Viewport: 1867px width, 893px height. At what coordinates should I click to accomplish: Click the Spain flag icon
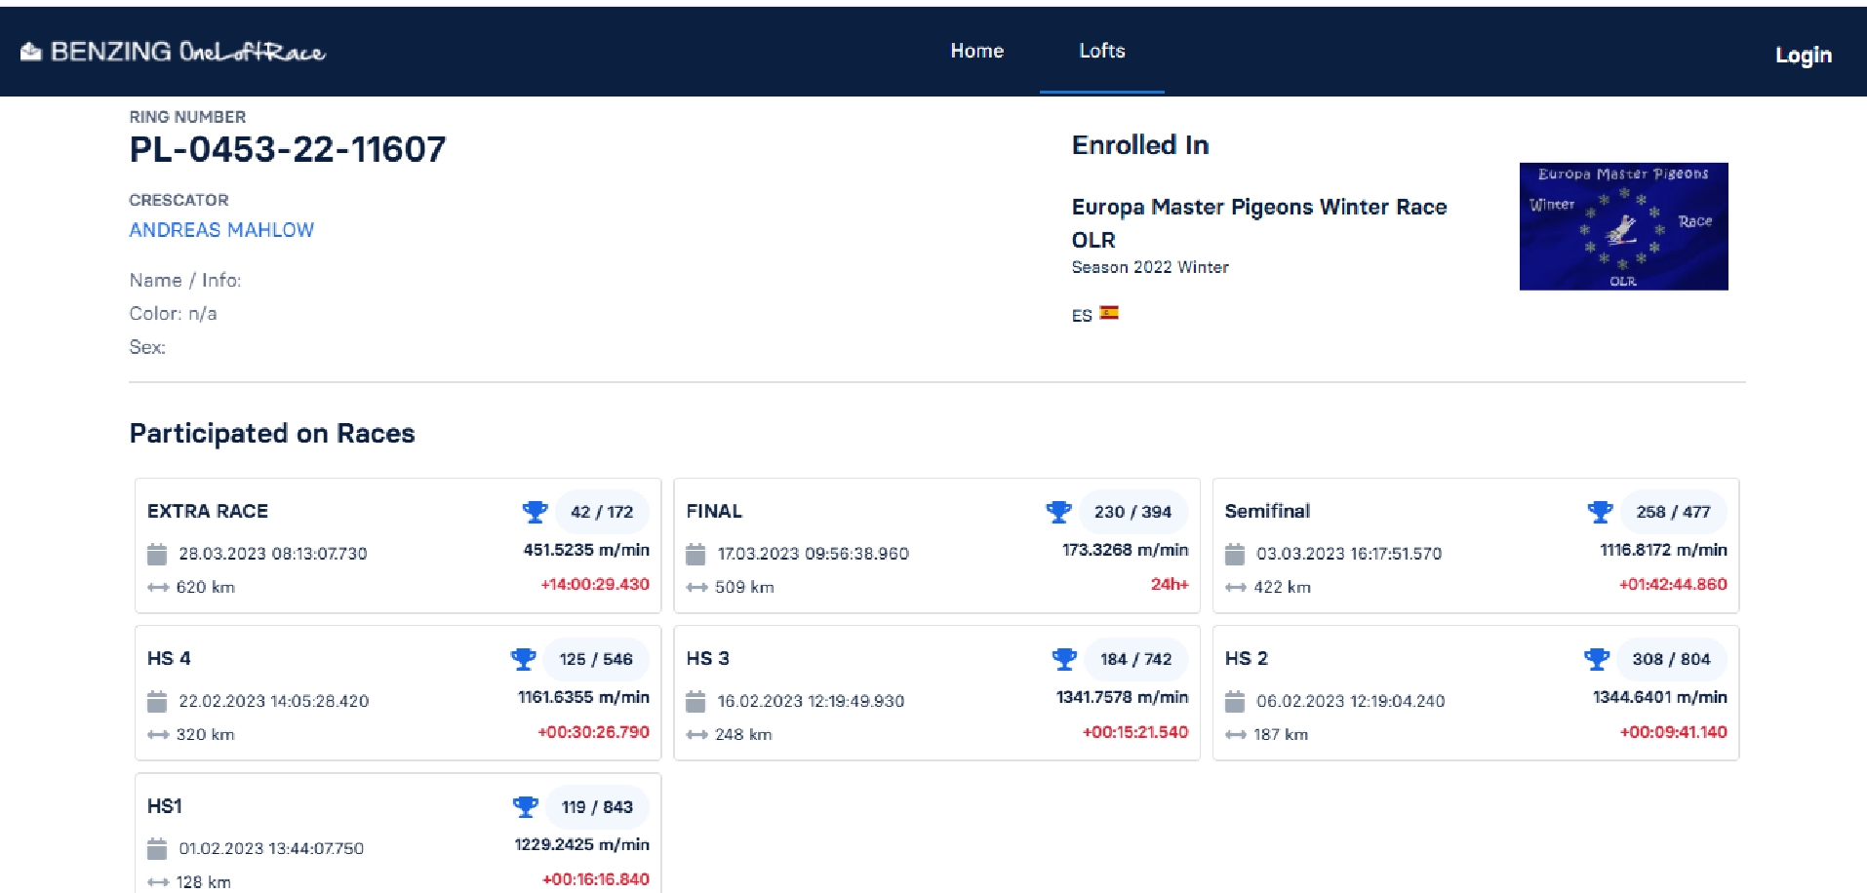coord(1109,313)
